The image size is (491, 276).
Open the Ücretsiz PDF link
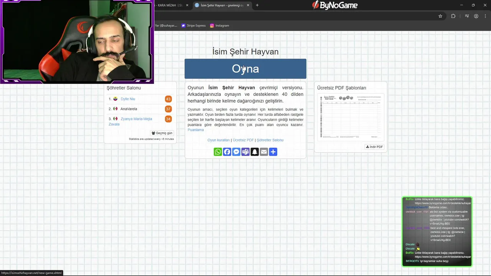[243, 140]
